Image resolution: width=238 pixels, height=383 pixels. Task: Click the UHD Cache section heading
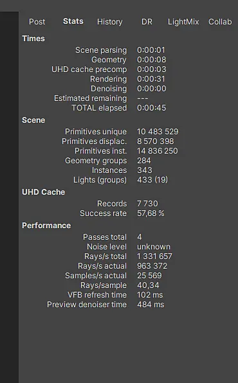pyautogui.click(x=44, y=192)
